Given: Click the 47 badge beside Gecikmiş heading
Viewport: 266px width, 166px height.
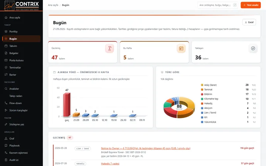Looking at the screenshot, I should pos(70,138).
